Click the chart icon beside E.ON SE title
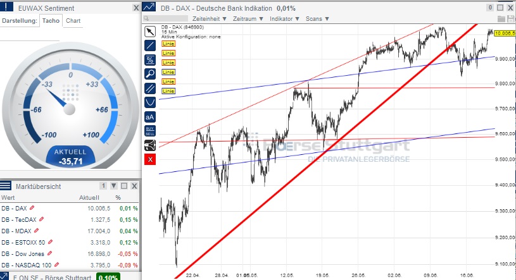This screenshot has width=516, height=280. click(4, 276)
